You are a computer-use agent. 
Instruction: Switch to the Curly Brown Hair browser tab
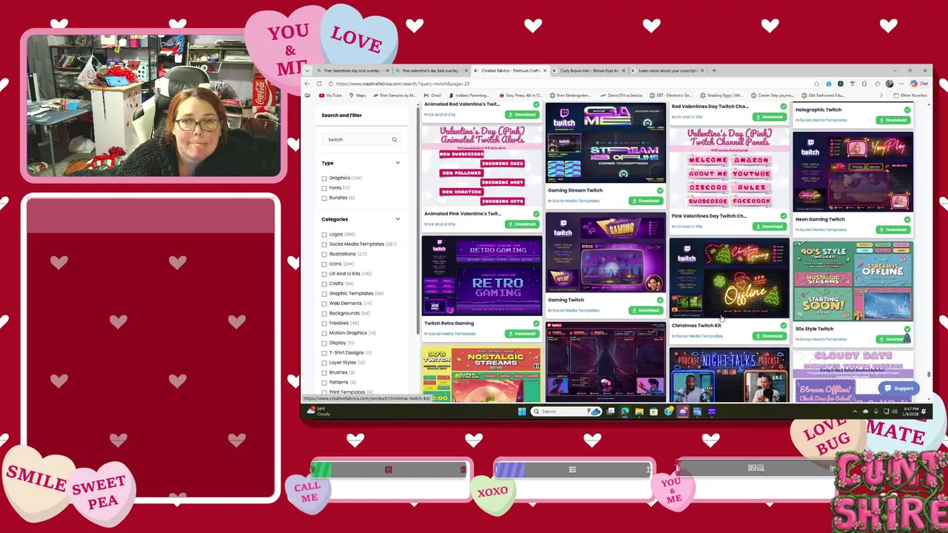pyautogui.click(x=590, y=70)
